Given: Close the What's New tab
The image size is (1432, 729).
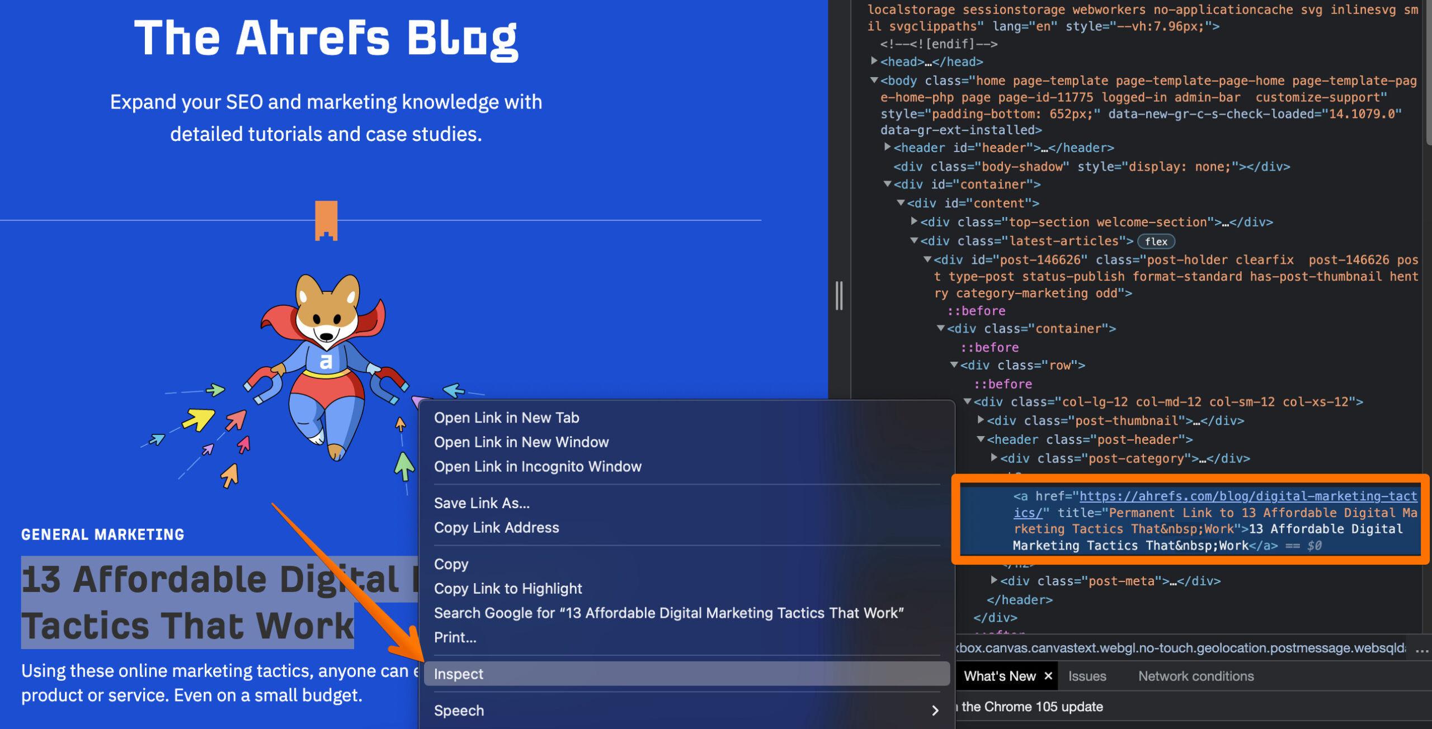Looking at the screenshot, I should tap(1049, 676).
